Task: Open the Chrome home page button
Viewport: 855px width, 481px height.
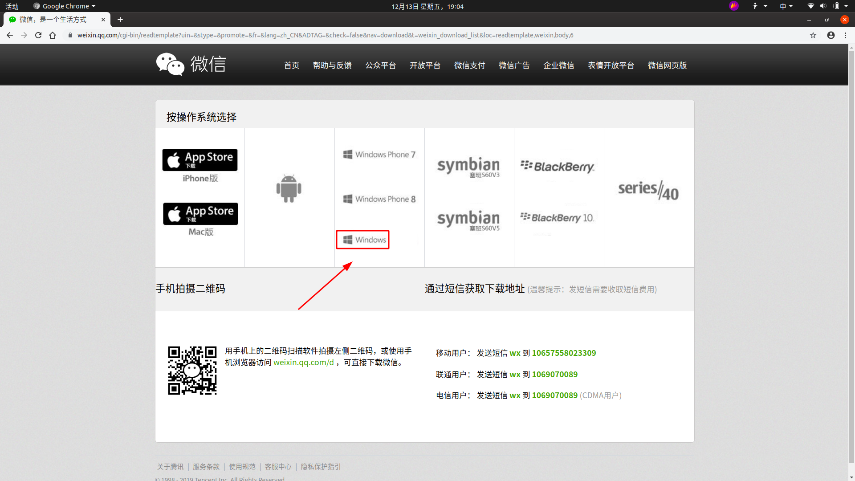Action: pyautogui.click(x=53, y=35)
